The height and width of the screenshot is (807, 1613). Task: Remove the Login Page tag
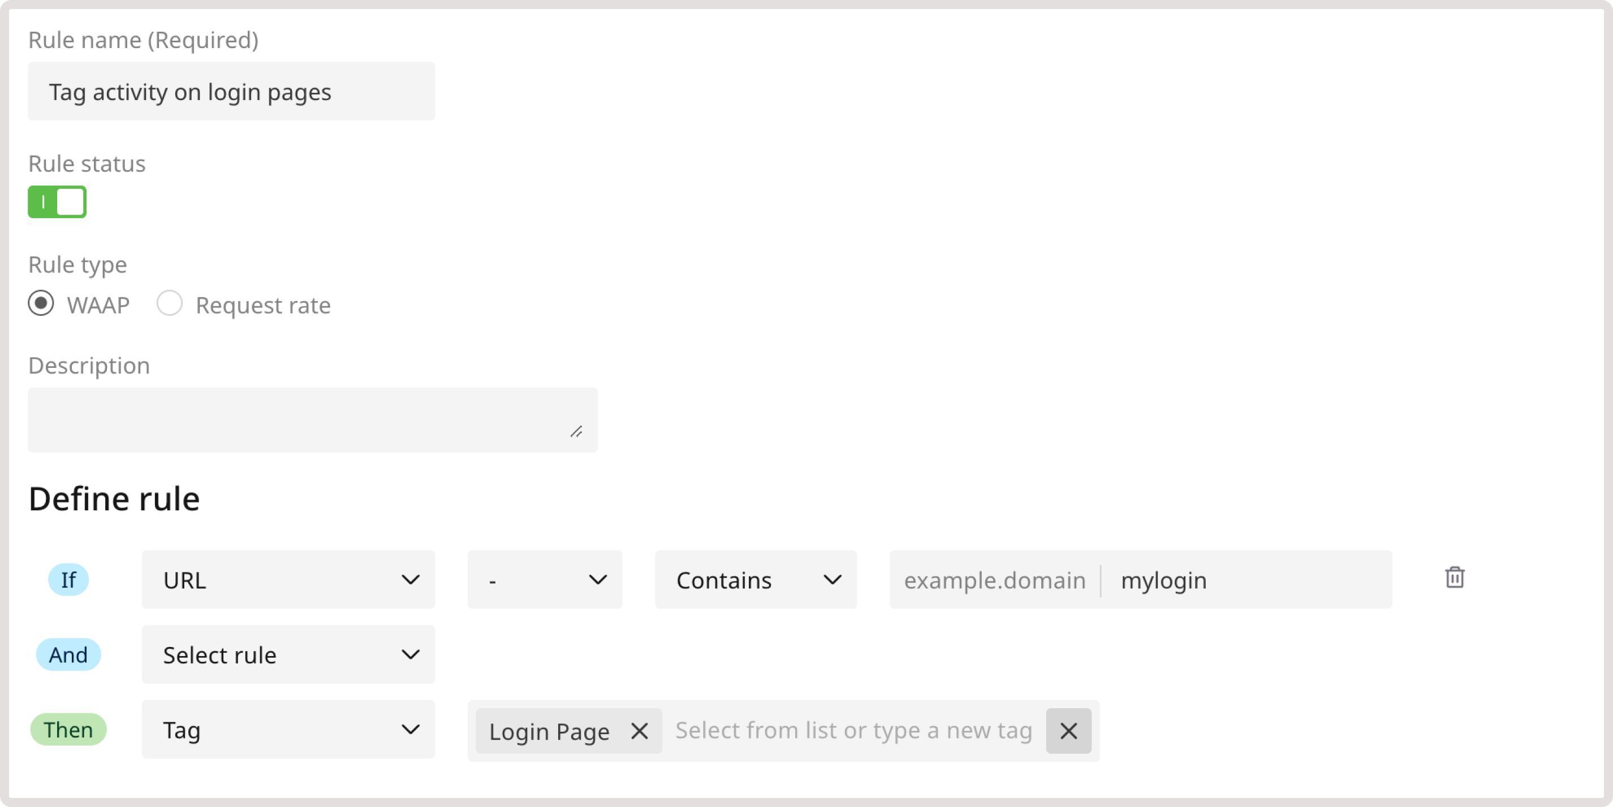(x=639, y=731)
